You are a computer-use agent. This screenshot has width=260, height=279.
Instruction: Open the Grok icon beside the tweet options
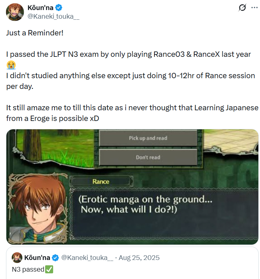[242, 7]
